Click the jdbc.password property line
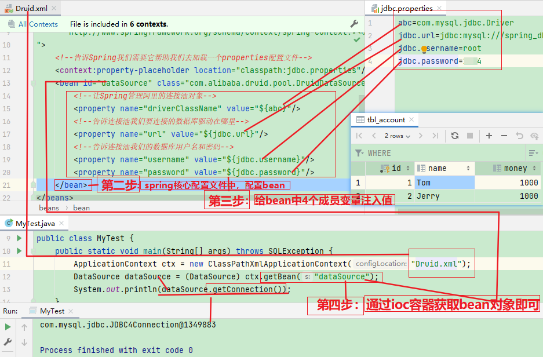This screenshot has width=543, height=357. pos(440,61)
